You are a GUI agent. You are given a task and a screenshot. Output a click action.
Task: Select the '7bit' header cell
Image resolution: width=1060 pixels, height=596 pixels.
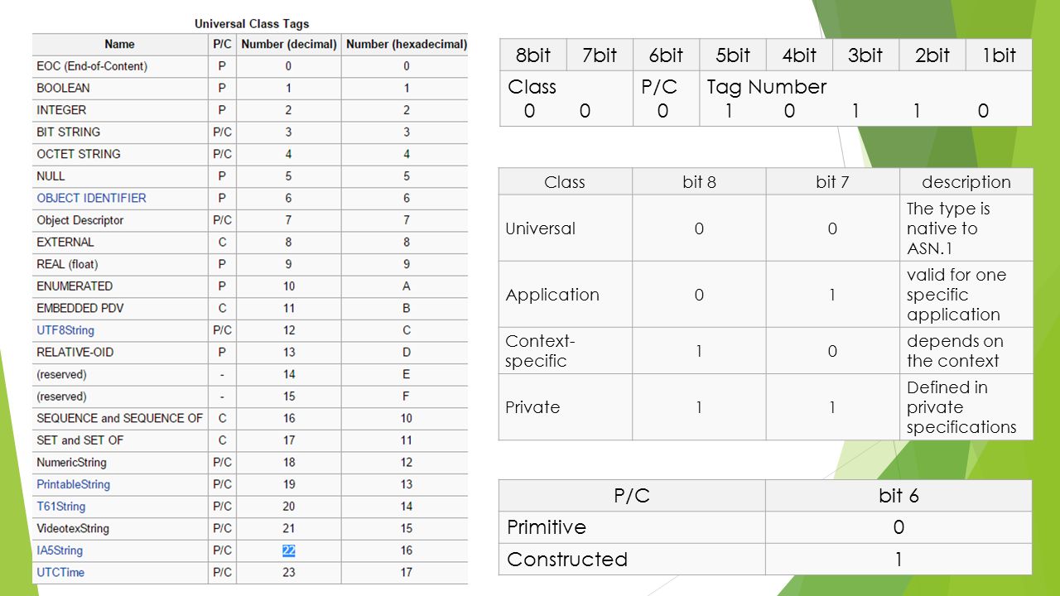[x=600, y=55]
